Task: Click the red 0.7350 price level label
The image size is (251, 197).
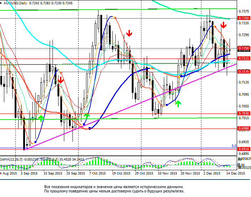Action: point(244,18)
